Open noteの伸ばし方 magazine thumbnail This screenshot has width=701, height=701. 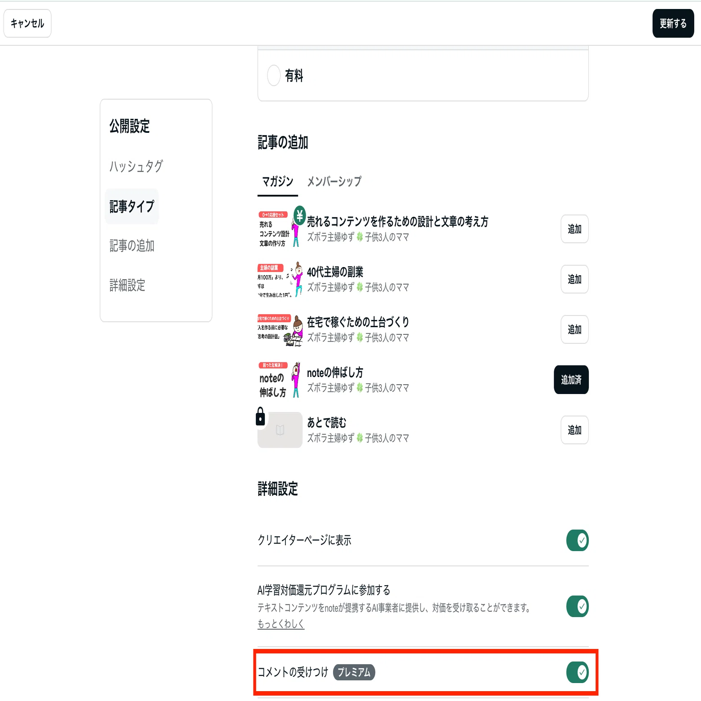click(279, 380)
